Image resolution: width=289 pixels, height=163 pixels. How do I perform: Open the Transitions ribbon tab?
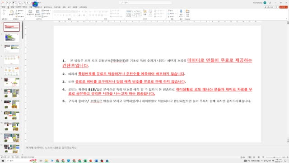(31, 7)
